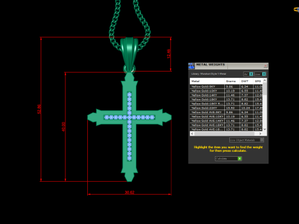
Task: Select the Yellow Gold AVE 14KY row
Action: [226, 121]
